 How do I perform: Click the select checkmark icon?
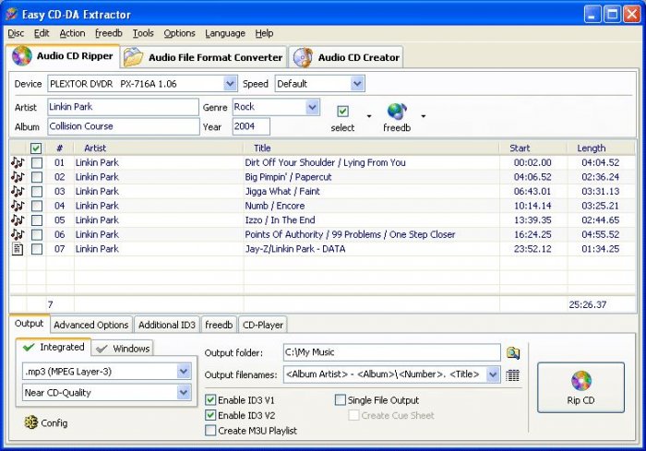point(342,112)
